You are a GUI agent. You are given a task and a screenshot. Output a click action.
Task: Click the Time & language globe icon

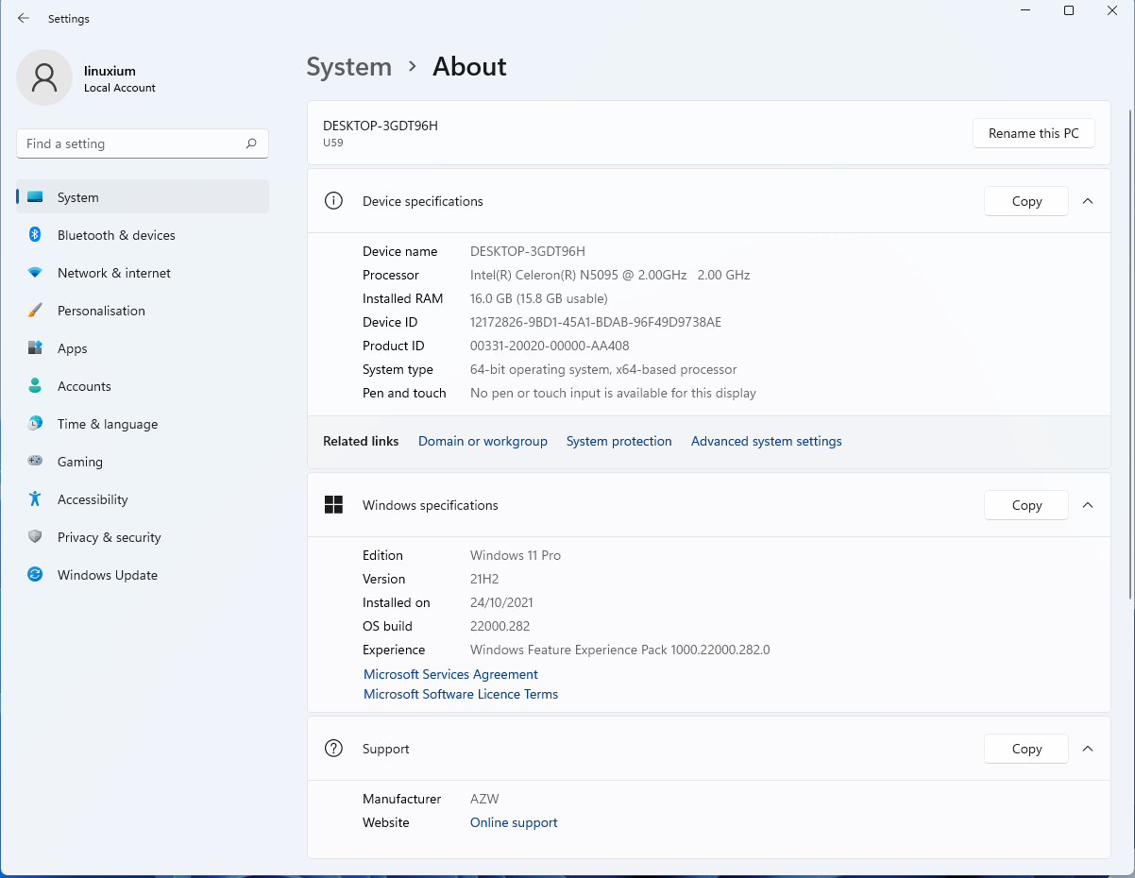point(35,424)
